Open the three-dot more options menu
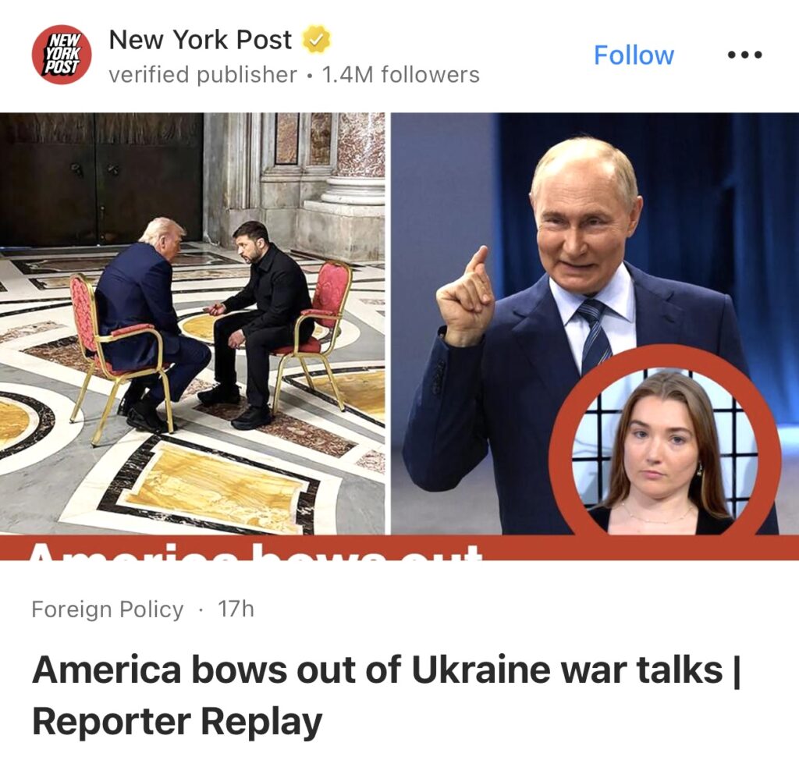The width and height of the screenshot is (799, 771). 744,55
